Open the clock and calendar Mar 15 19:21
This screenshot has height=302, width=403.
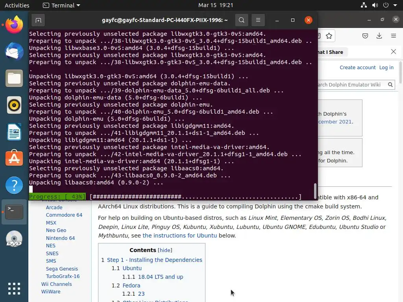click(216, 5)
